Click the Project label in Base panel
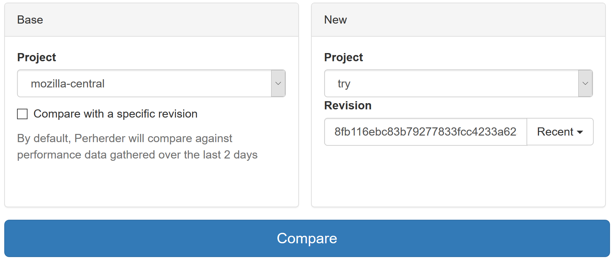Viewport: 612px width, 260px height. pyautogui.click(x=37, y=57)
